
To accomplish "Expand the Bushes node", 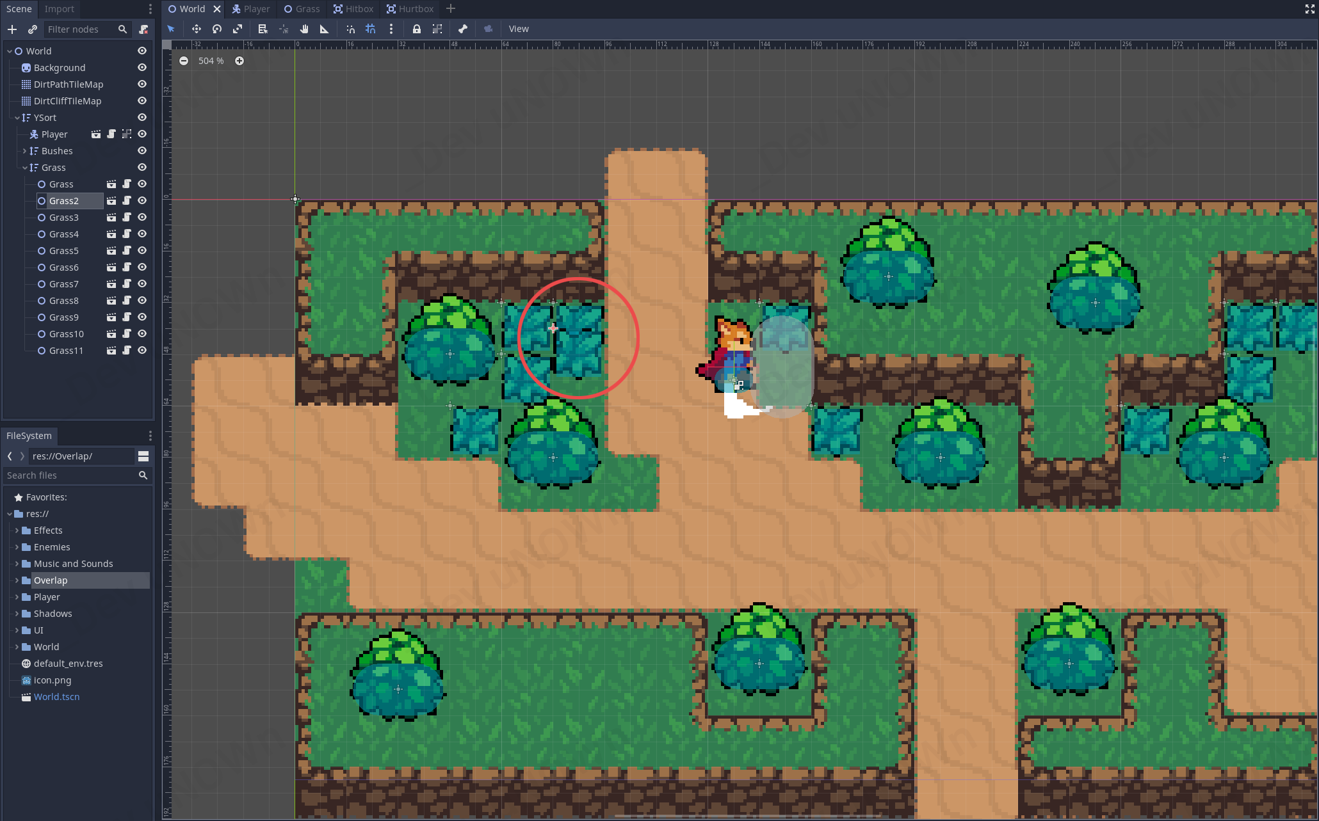I will [x=24, y=151].
